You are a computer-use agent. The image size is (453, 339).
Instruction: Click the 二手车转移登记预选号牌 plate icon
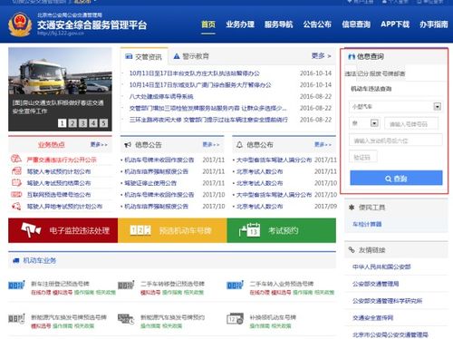pyautogui.click(x=126, y=285)
